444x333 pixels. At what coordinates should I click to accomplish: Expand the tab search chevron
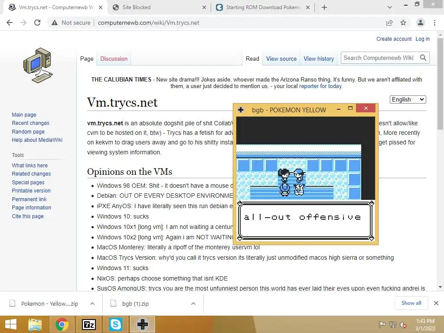coord(390,7)
